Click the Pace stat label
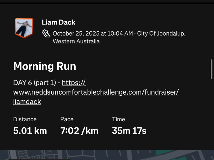The width and height of the screenshot is (214, 160). pyautogui.click(x=67, y=119)
